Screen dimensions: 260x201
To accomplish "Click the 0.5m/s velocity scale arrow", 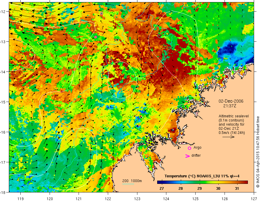I will click(x=228, y=137).
